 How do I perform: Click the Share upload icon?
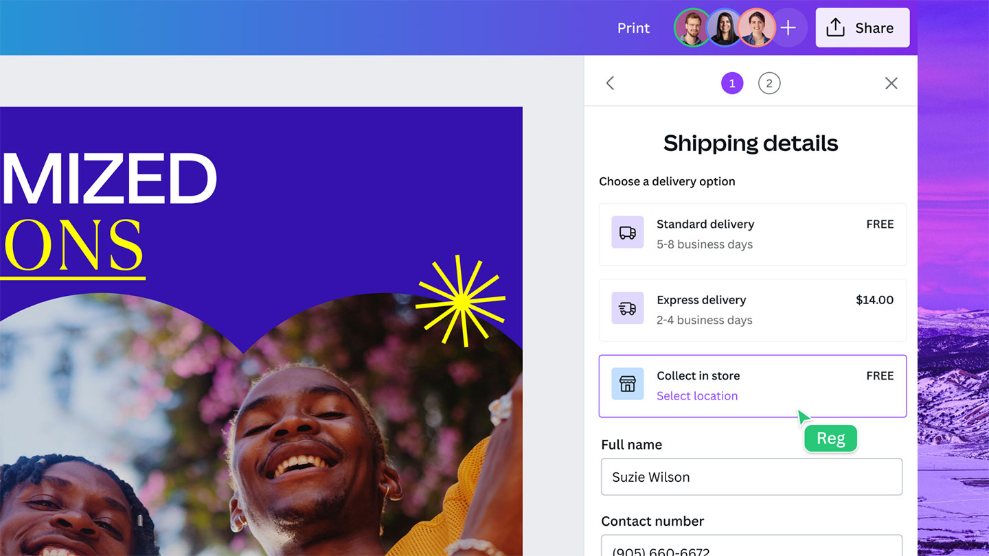pyautogui.click(x=835, y=28)
